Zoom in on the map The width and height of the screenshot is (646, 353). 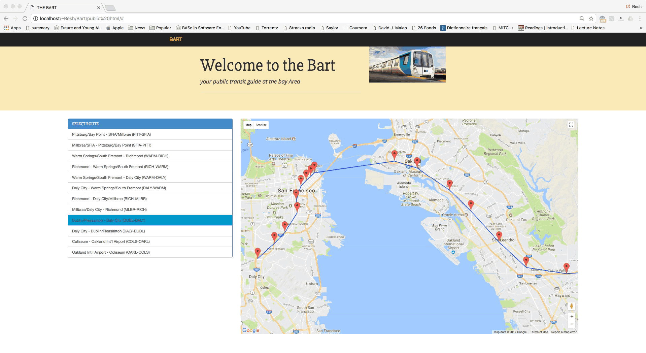572,316
